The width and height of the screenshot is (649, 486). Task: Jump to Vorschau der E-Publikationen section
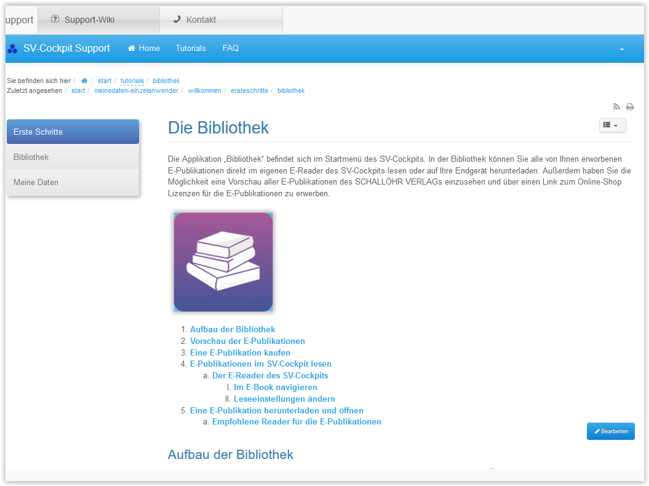point(247,341)
